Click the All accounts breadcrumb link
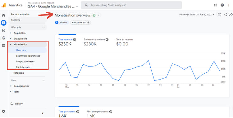The image size is (233, 118). 33,3
